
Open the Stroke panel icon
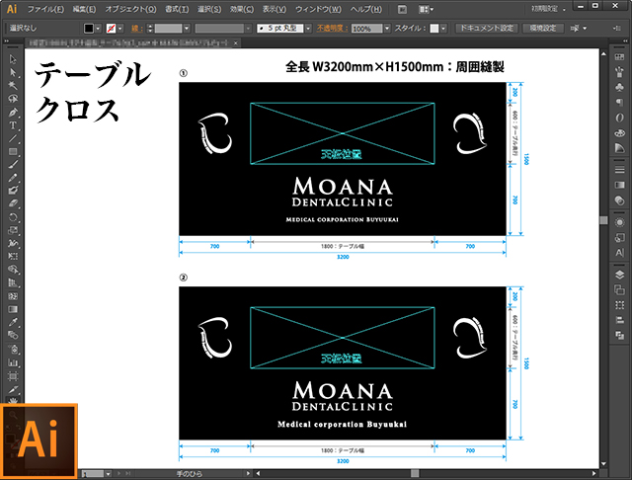(x=619, y=170)
